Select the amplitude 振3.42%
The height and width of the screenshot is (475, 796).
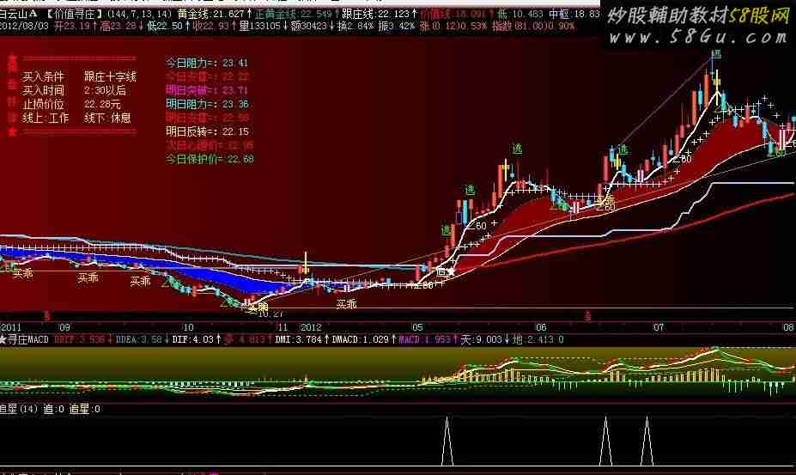tap(397, 26)
